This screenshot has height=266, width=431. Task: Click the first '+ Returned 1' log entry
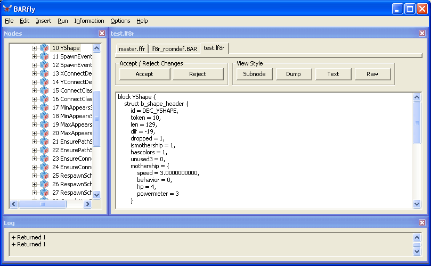[29, 237]
